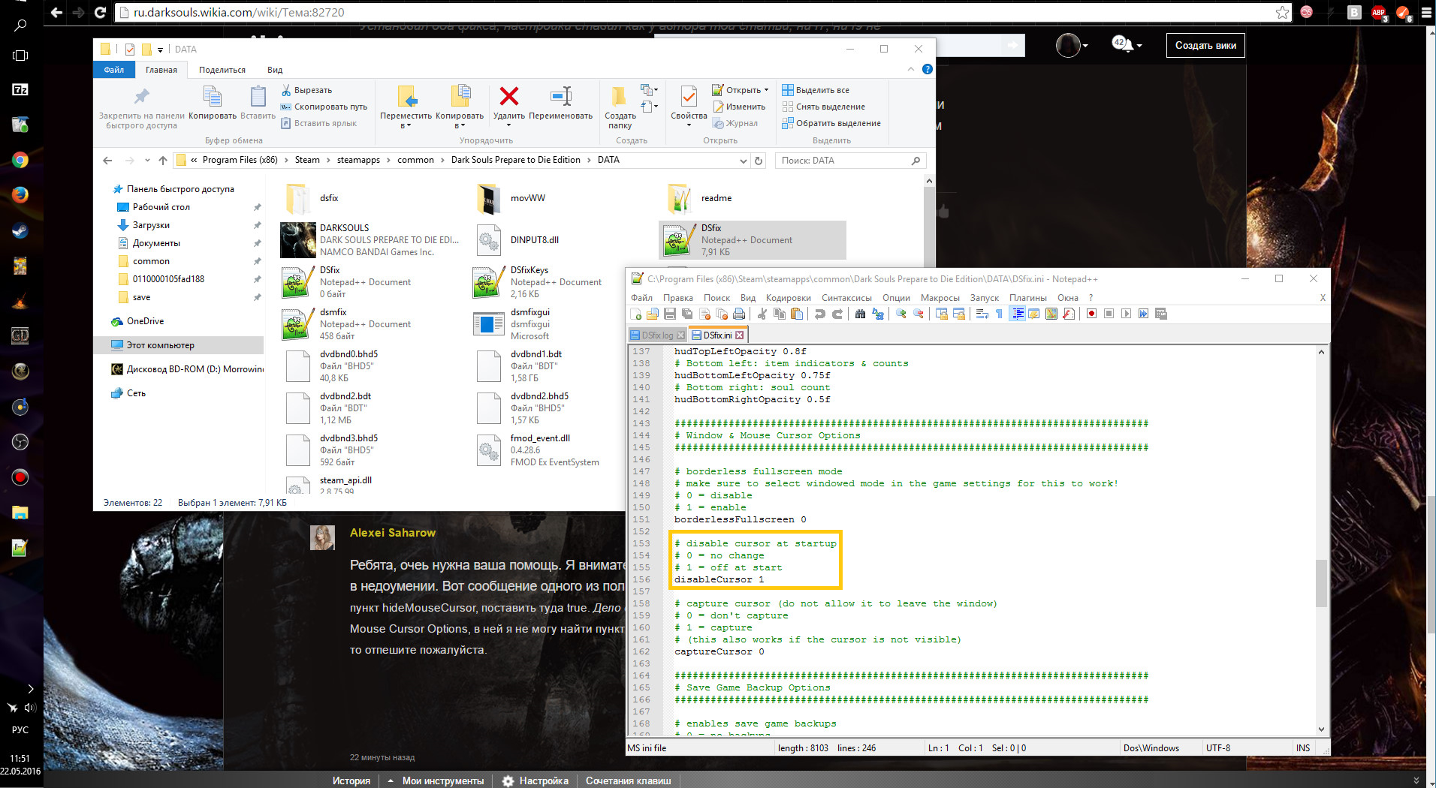Toggle Synchronize Vertical Scrolling icon
This screenshot has height=788, width=1436.
[941, 314]
